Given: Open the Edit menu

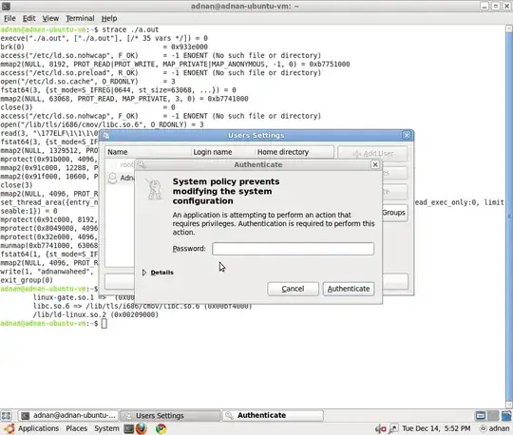Looking at the screenshot, I should coord(28,18).
